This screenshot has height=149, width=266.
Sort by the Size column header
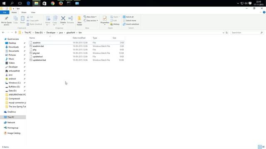(115, 38)
